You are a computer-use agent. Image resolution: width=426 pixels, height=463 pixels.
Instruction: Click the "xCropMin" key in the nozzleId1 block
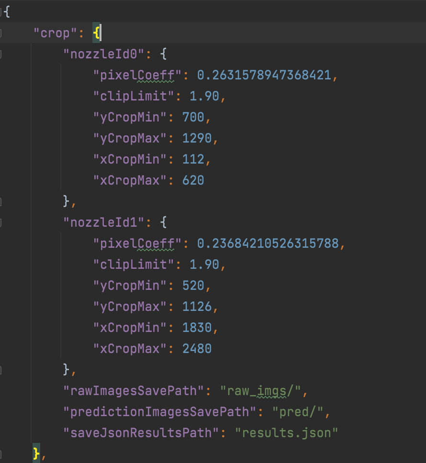pyautogui.click(x=130, y=328)
